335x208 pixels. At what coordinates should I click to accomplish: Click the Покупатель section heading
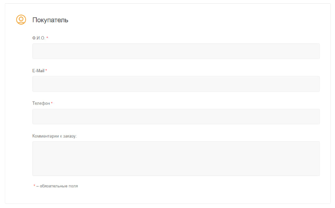coord(50,20)
